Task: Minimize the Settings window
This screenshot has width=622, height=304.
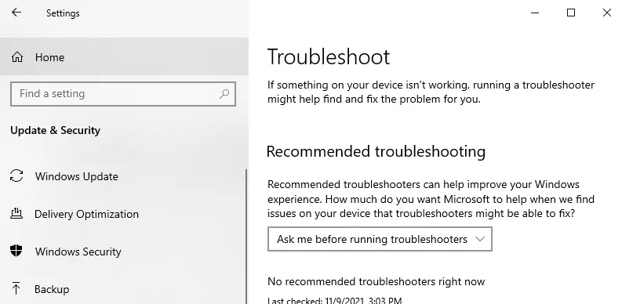Action: (535, 13)
